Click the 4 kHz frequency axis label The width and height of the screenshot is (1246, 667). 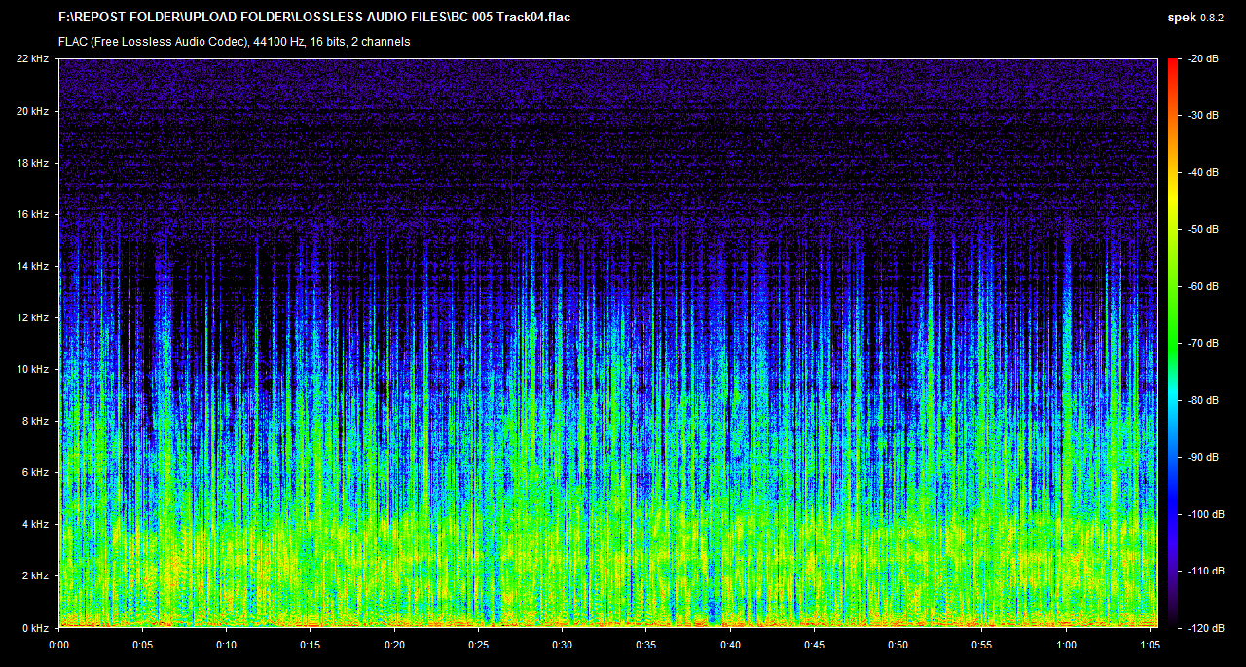(34, 524)
